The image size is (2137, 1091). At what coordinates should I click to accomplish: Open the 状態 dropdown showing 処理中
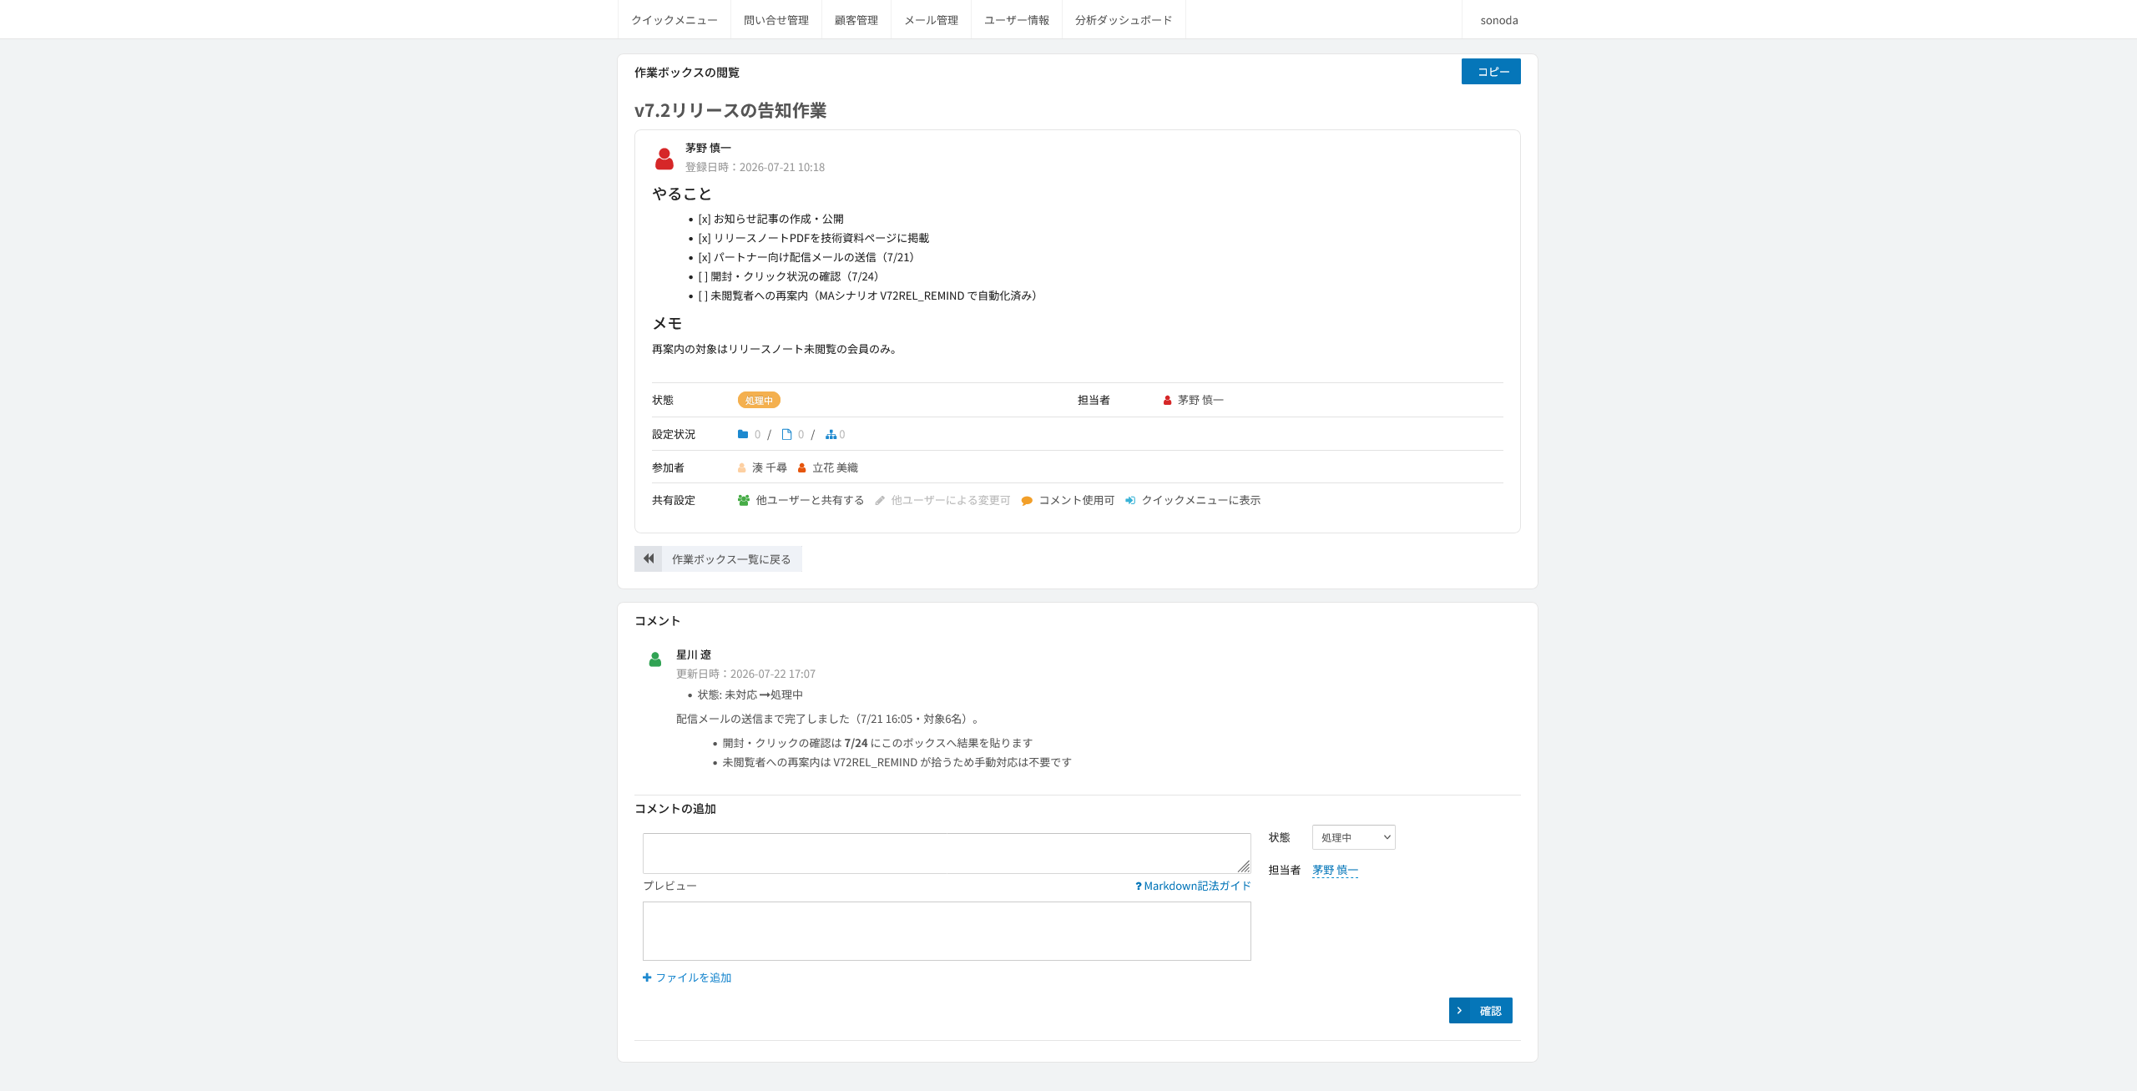point(1353,837)
